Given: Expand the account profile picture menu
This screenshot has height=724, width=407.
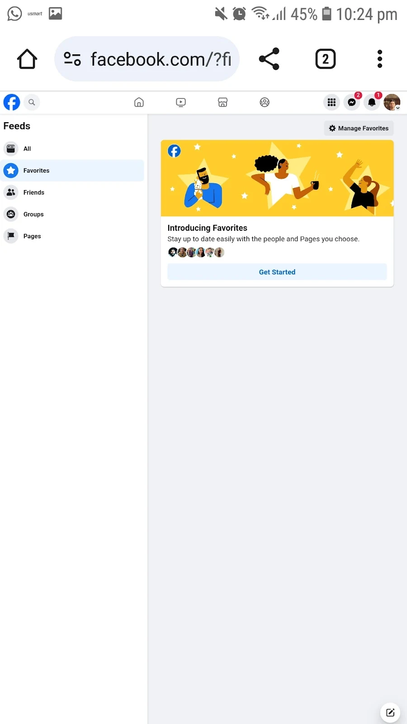Looking at the screenshot, I should click(x=392, y=103).
